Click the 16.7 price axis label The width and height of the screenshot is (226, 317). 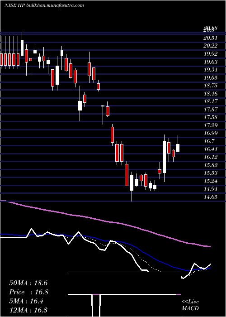point(209,141)
